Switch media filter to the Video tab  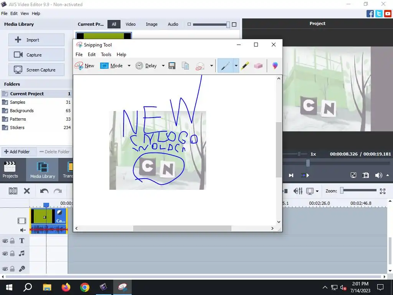tap(130, 24)
